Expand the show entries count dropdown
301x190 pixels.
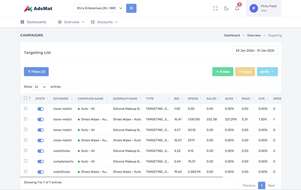tap(41, 87)
